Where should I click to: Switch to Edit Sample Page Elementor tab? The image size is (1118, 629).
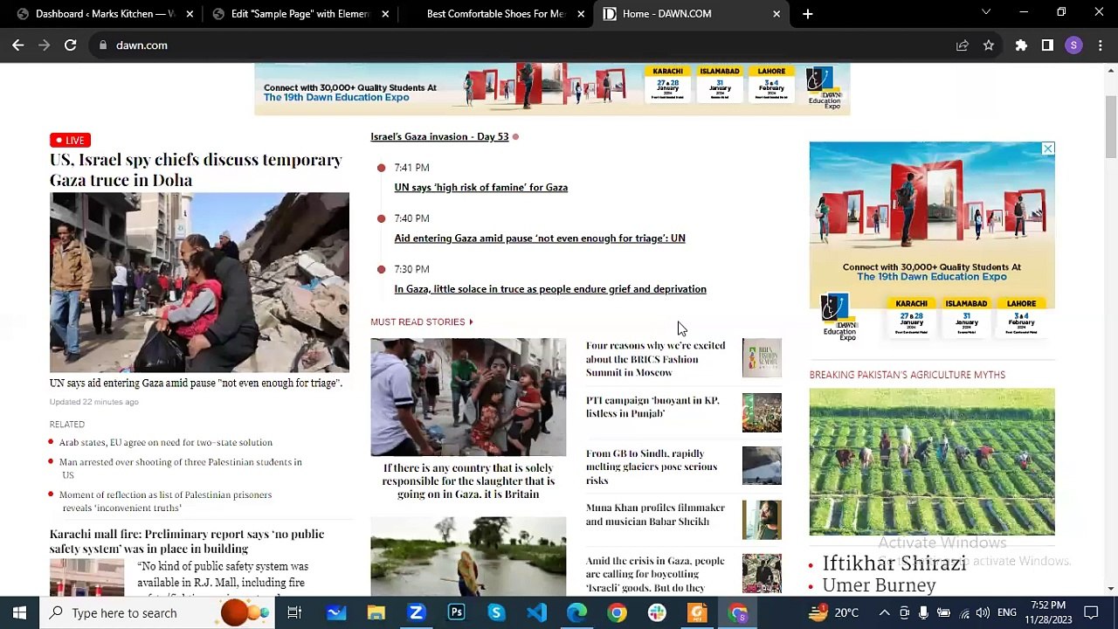tap(300, 14)
